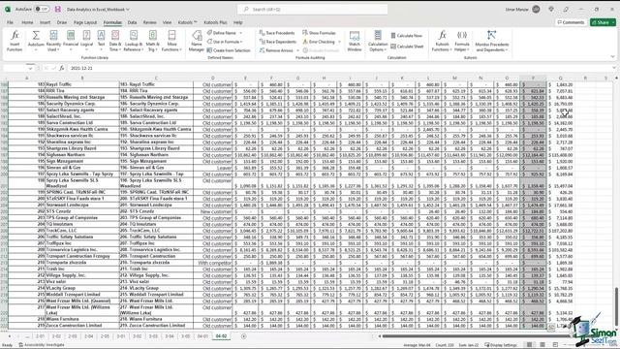Open the Date & Time functions library

115,41
